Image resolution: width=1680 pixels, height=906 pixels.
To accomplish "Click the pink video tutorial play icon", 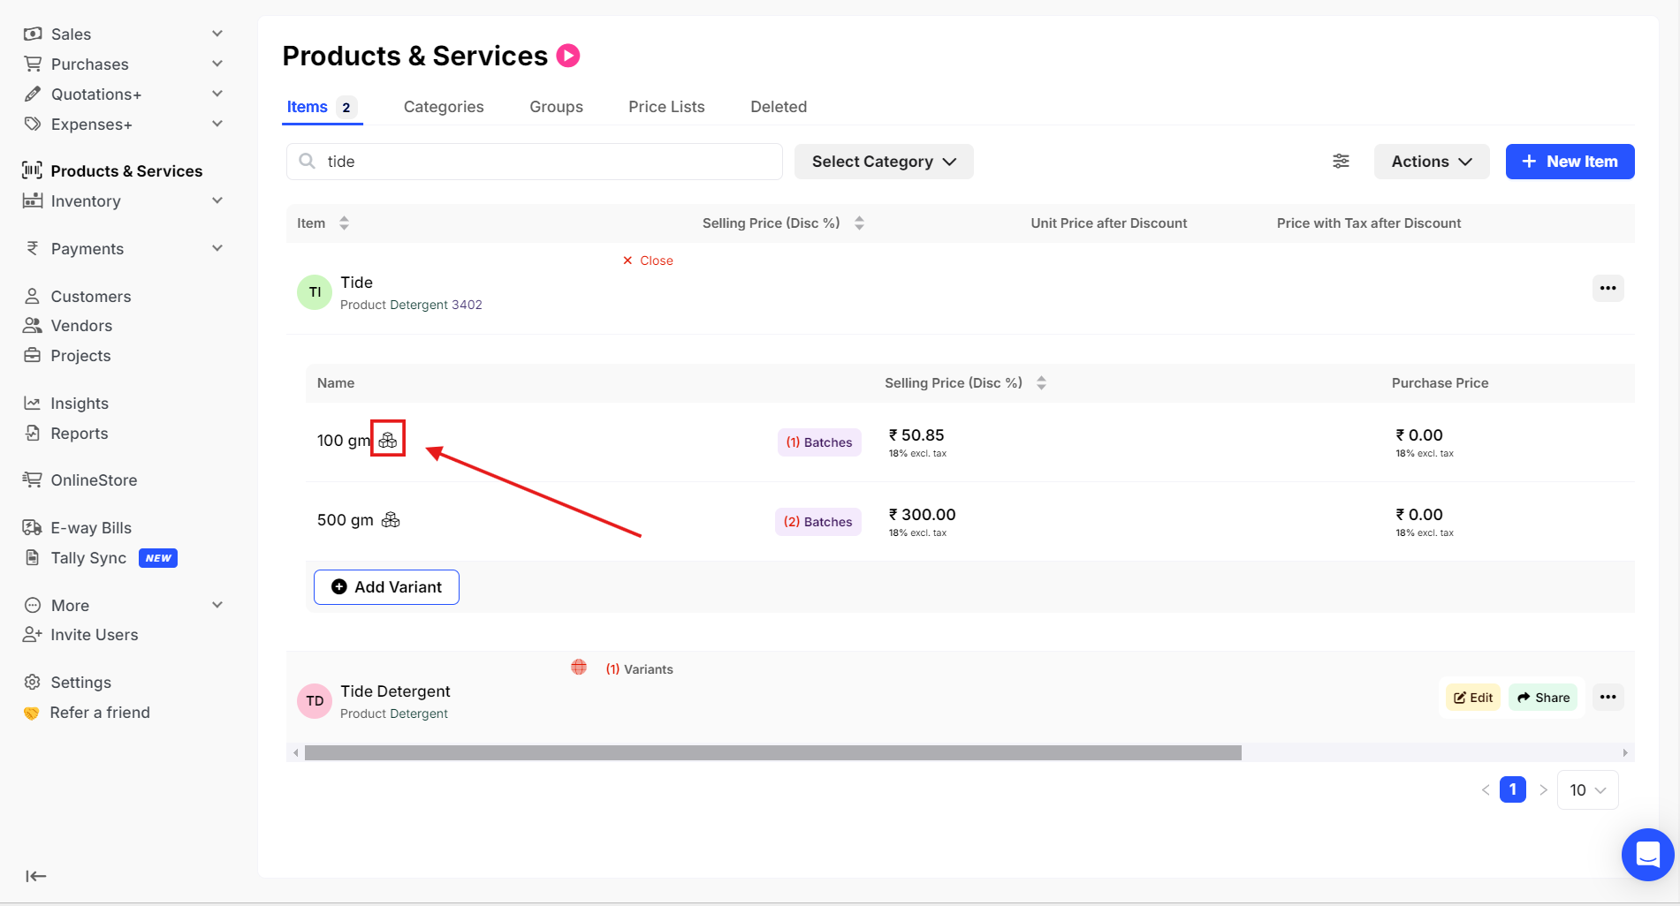I will [568, 56].
